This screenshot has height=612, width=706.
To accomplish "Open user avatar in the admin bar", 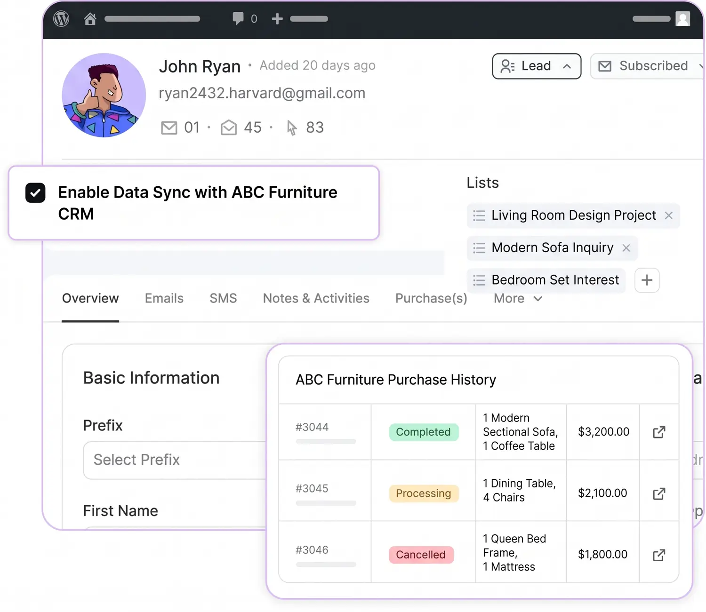I will point(682,19).
